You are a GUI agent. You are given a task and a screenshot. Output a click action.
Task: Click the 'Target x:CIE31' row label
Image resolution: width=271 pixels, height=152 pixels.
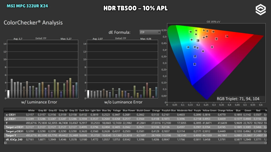click(x=15, y=127)
